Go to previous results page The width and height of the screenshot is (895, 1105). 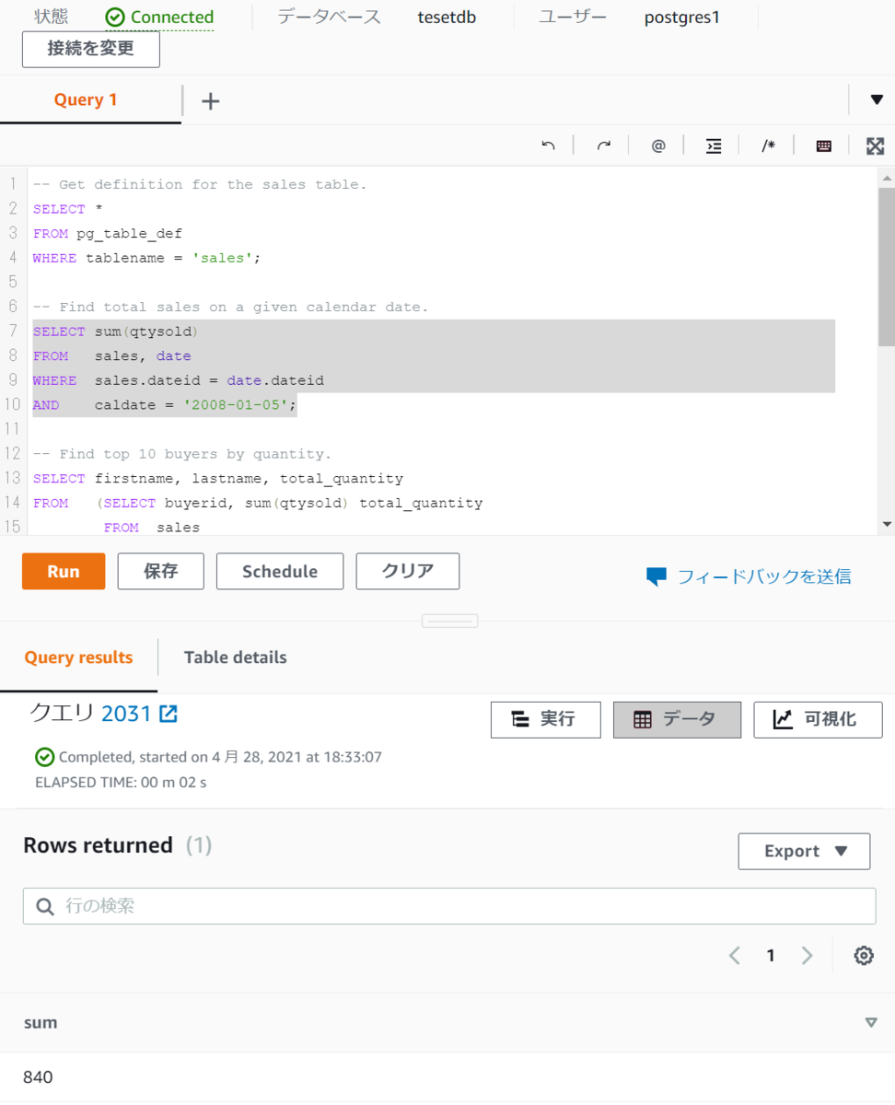[x=735, y=956]
